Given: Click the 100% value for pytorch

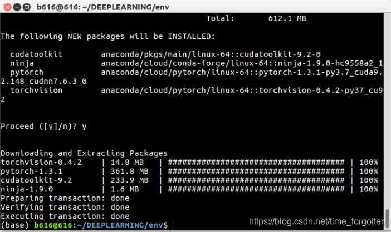Looking at the screenshot, I should [x=369, y=172].
